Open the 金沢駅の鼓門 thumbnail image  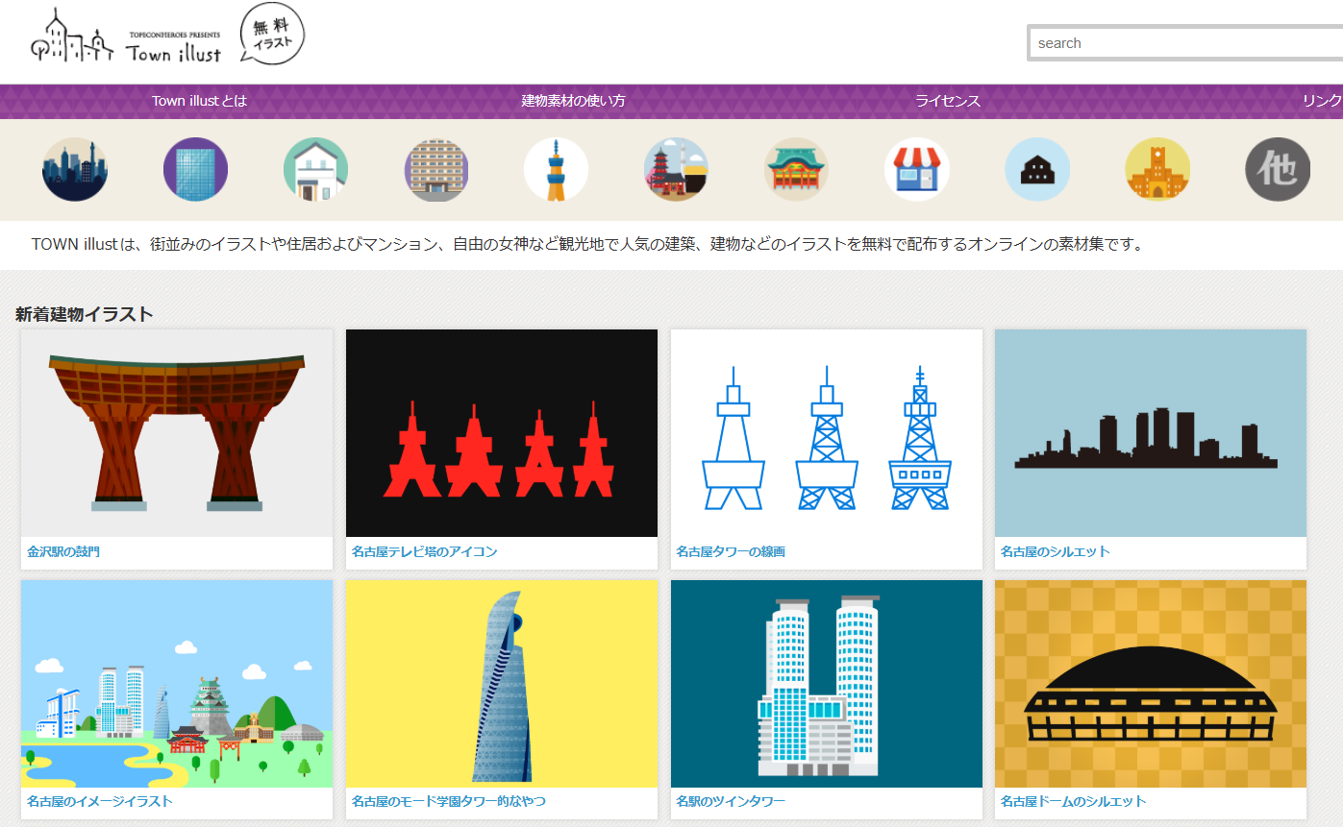tap(177, 433)
